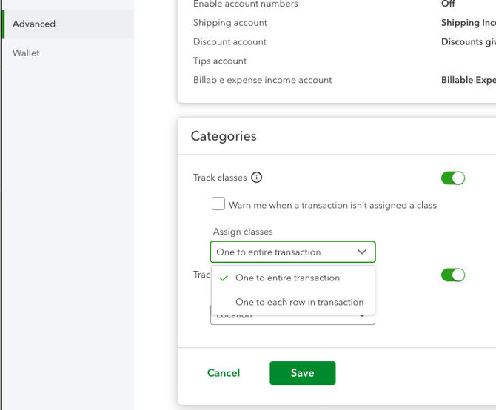Click the 'Shipping account' row label
The width and height of the screenshot is (496, 410).
click(x=230, y=23)
